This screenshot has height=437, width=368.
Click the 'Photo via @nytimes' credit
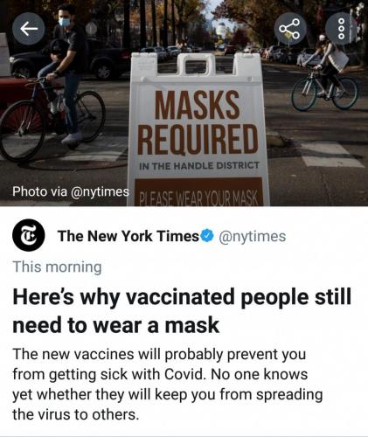(x=71, y=191)
